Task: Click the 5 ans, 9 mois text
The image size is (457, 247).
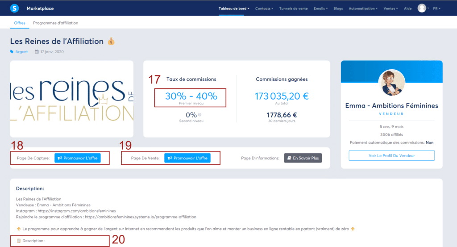Action: [x=391, y=126]
